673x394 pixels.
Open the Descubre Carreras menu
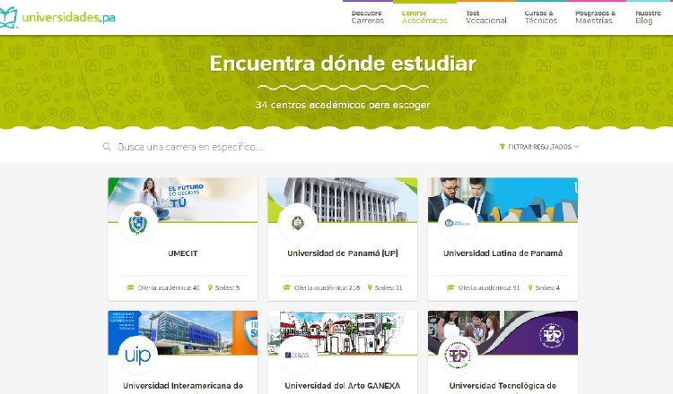tap(368, 17)
